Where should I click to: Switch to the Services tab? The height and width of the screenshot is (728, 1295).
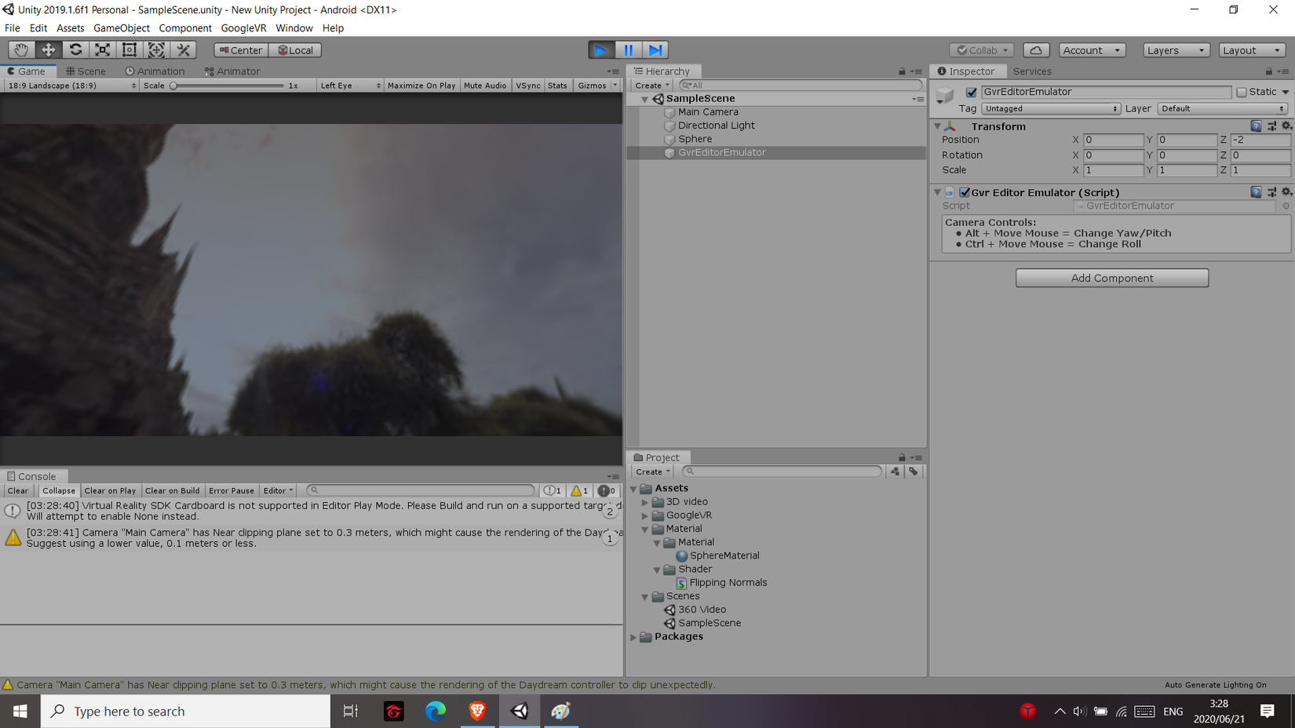(x=1032, y=71)
